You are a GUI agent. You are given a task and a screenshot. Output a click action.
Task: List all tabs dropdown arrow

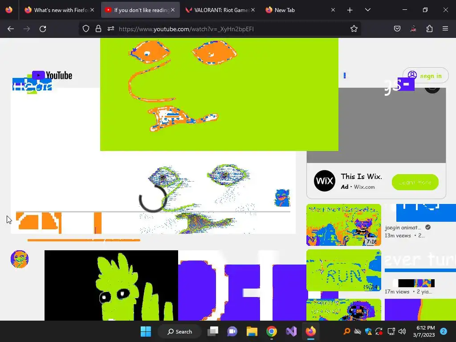367,10
